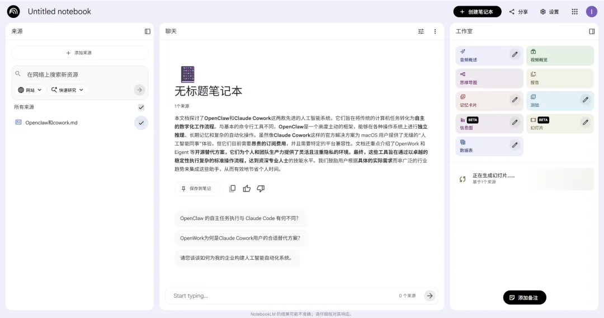Click 添加来源 add source button

(79, 53)
